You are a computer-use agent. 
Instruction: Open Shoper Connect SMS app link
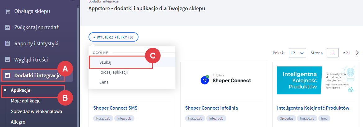115,108
